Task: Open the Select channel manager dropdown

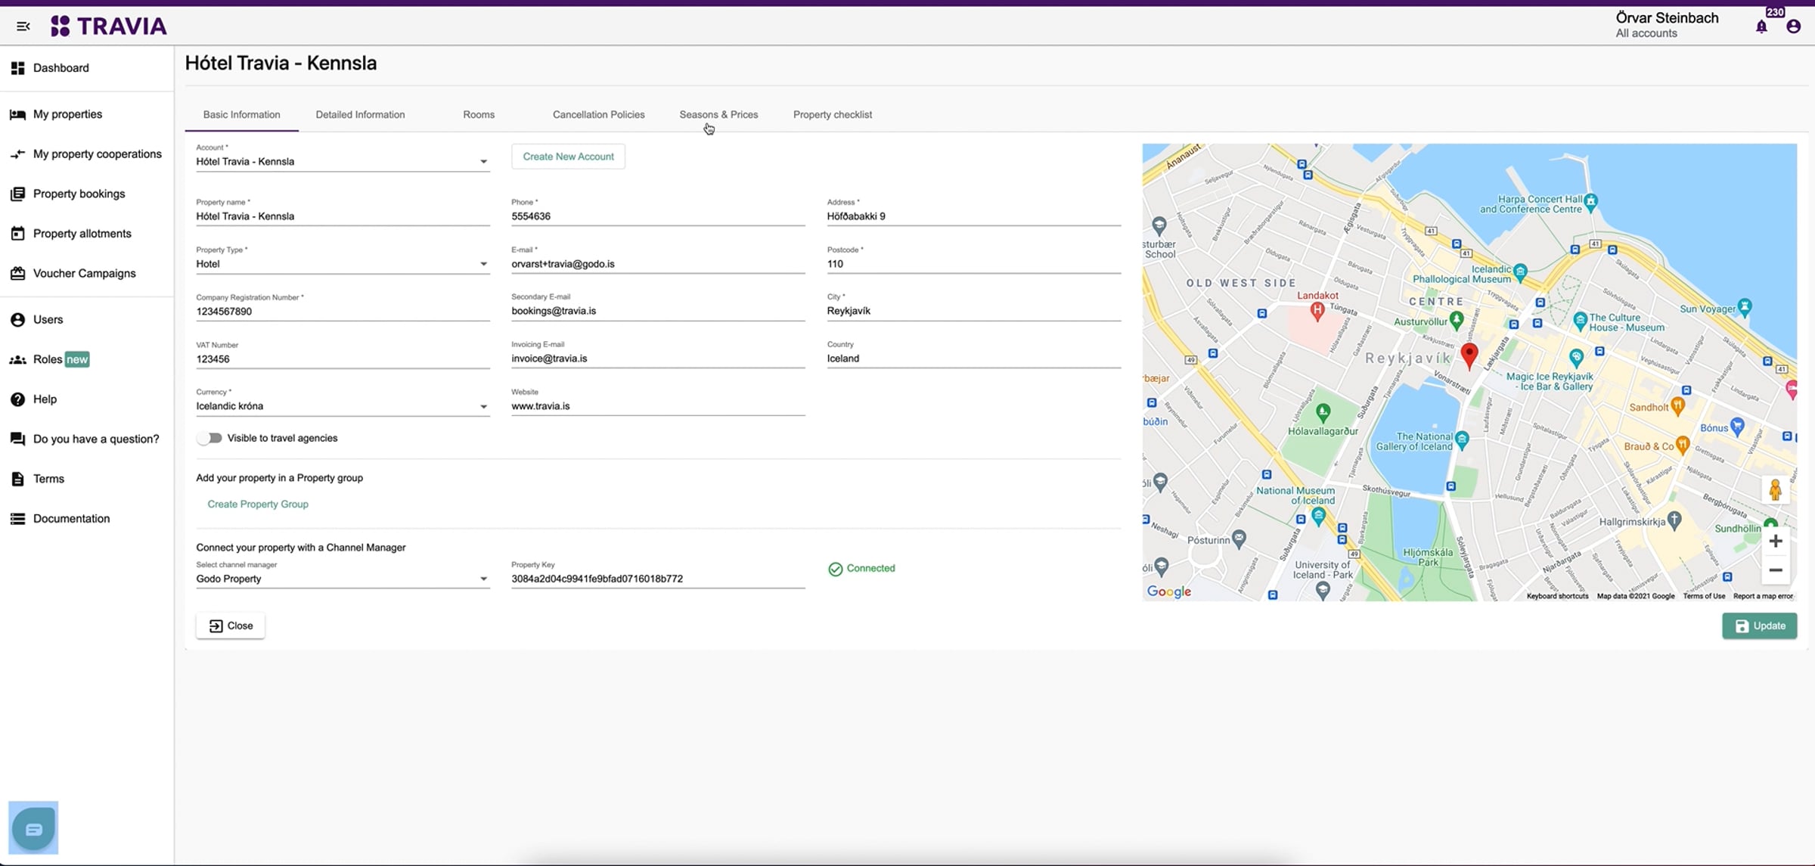Action: pyautogui.click(x=343, y=579)
